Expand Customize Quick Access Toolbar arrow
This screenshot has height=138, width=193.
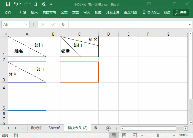pyautogui.click(x=51, y=4)
